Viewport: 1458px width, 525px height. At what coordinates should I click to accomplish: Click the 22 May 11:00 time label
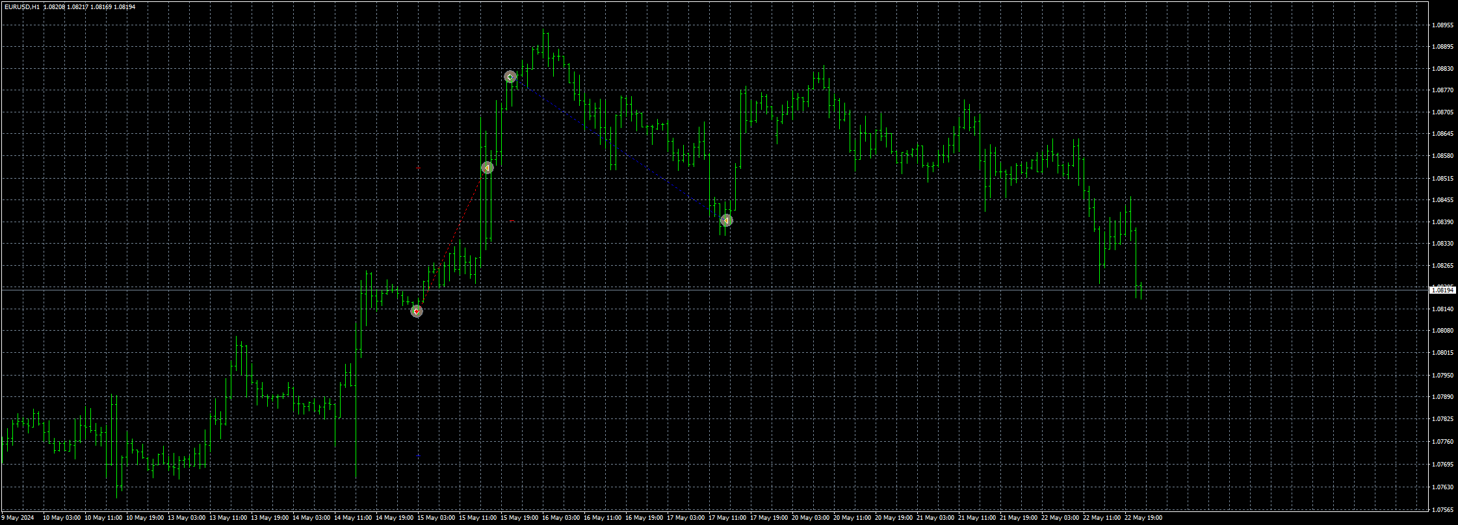pos(1102,518)
